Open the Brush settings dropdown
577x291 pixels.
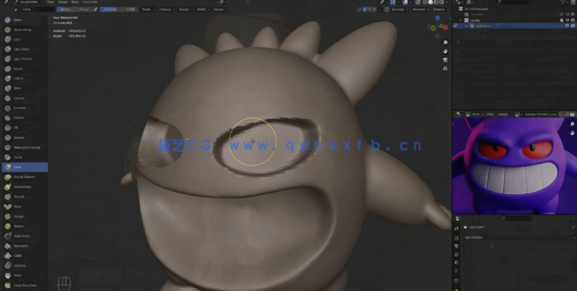click(148, 9)
